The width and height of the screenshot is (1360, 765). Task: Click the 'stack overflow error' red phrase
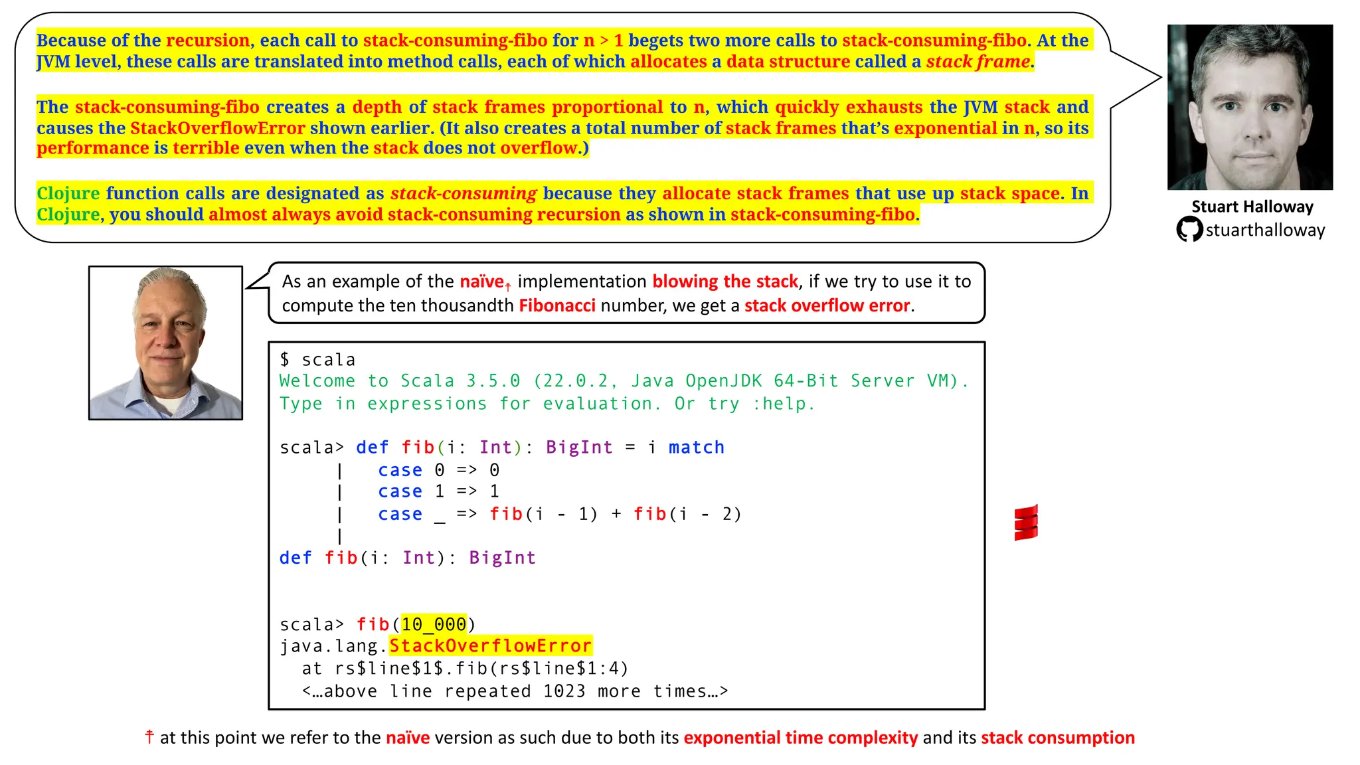827,305
